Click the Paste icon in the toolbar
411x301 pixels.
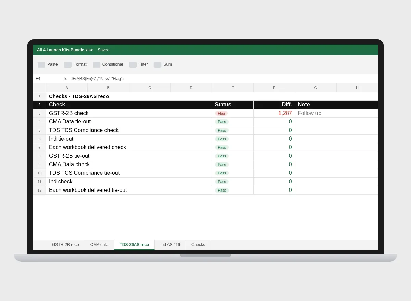(41, 65)
